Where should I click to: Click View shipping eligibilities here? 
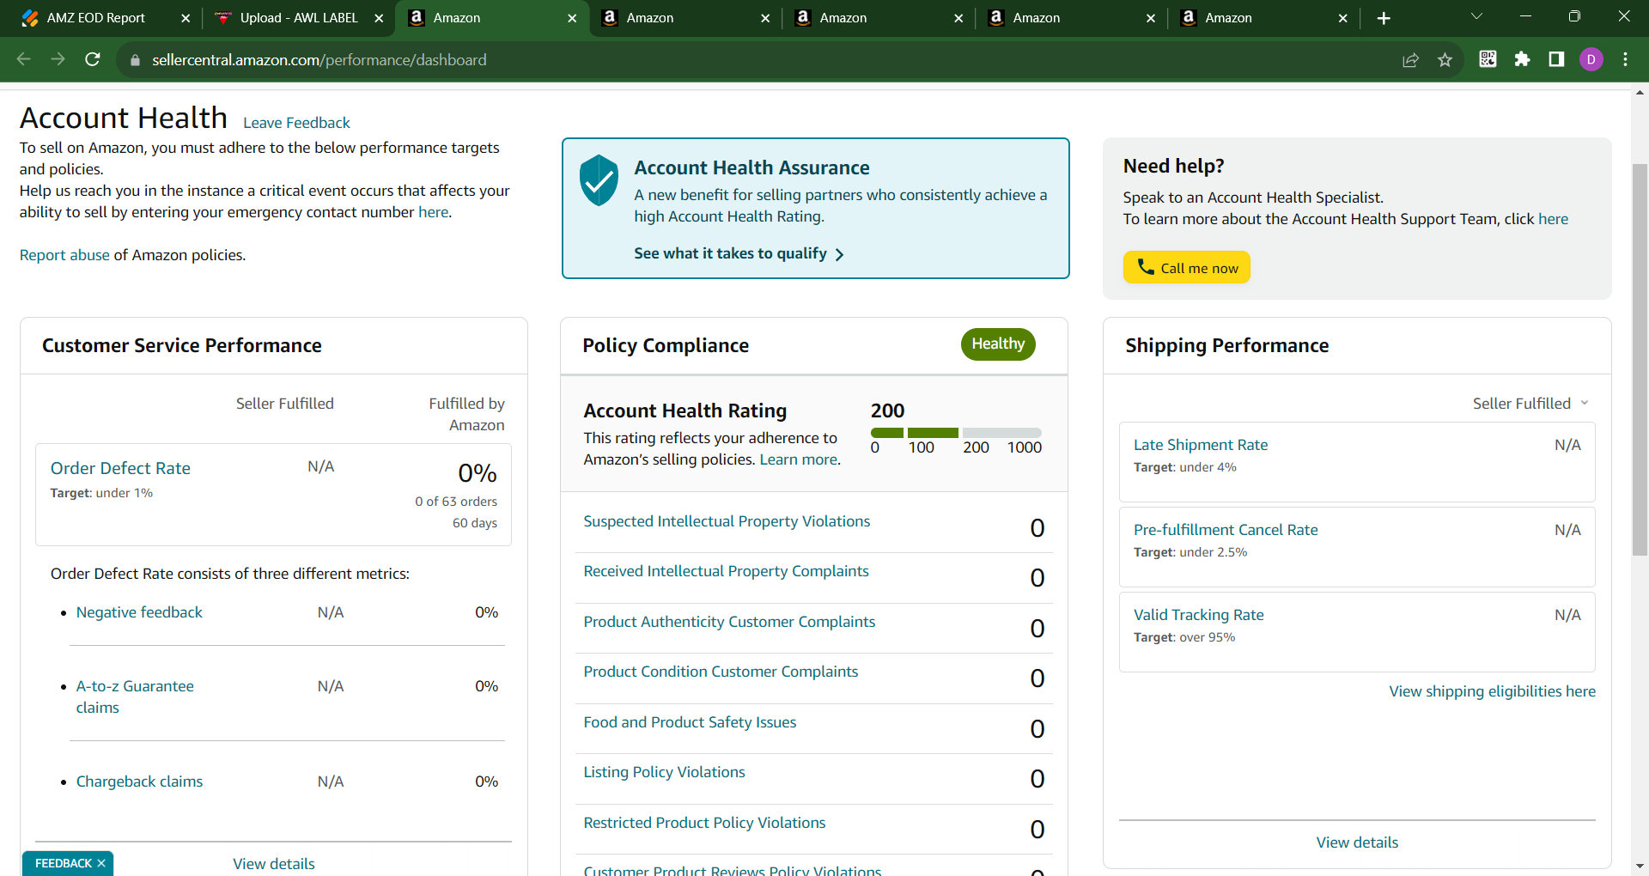pos(1493,691)
